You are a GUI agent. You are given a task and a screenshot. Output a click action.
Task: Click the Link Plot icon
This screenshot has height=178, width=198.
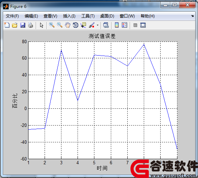[x=106, y=25]
